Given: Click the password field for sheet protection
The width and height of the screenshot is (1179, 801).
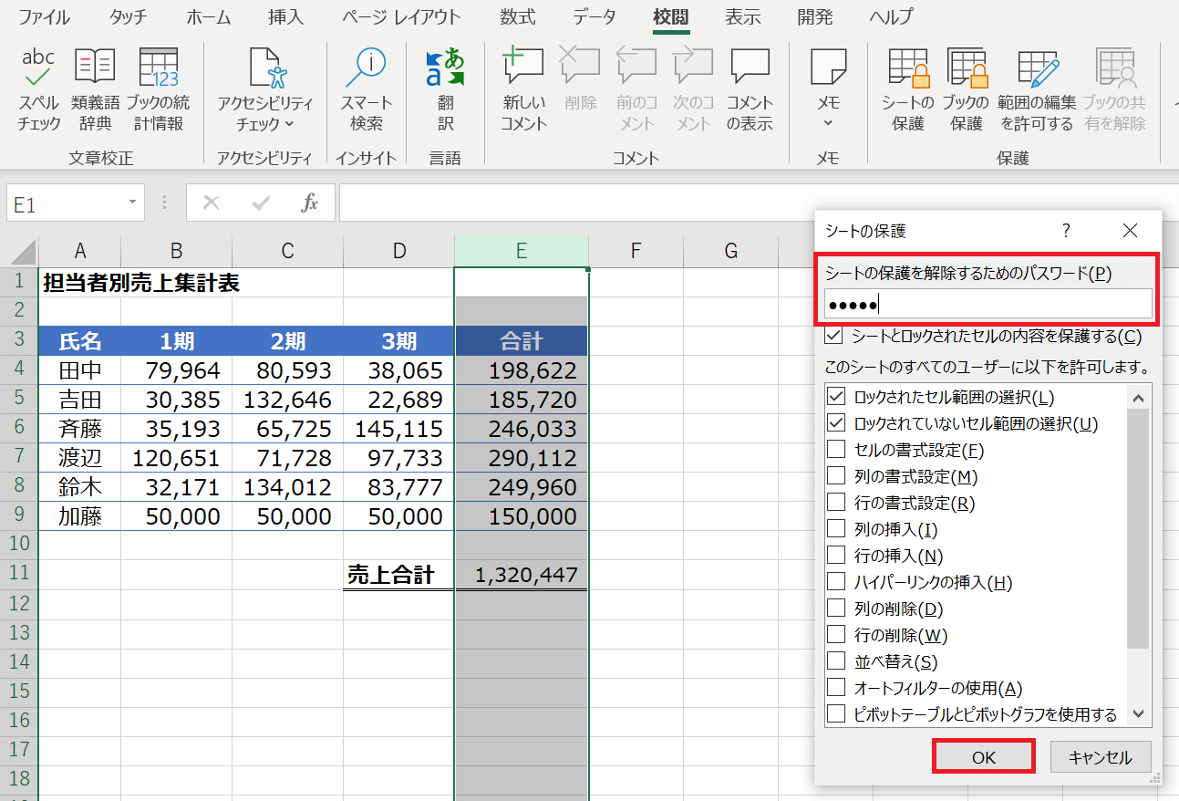Looking at the screenshot, I should coord(988,305).
